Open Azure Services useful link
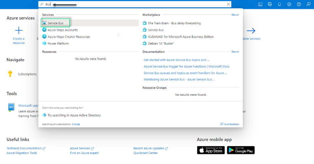 point(80,148)
